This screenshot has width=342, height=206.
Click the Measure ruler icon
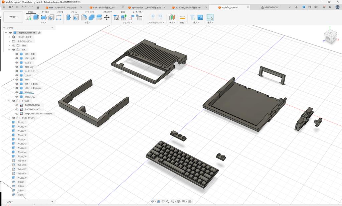(x=182, y=17)
